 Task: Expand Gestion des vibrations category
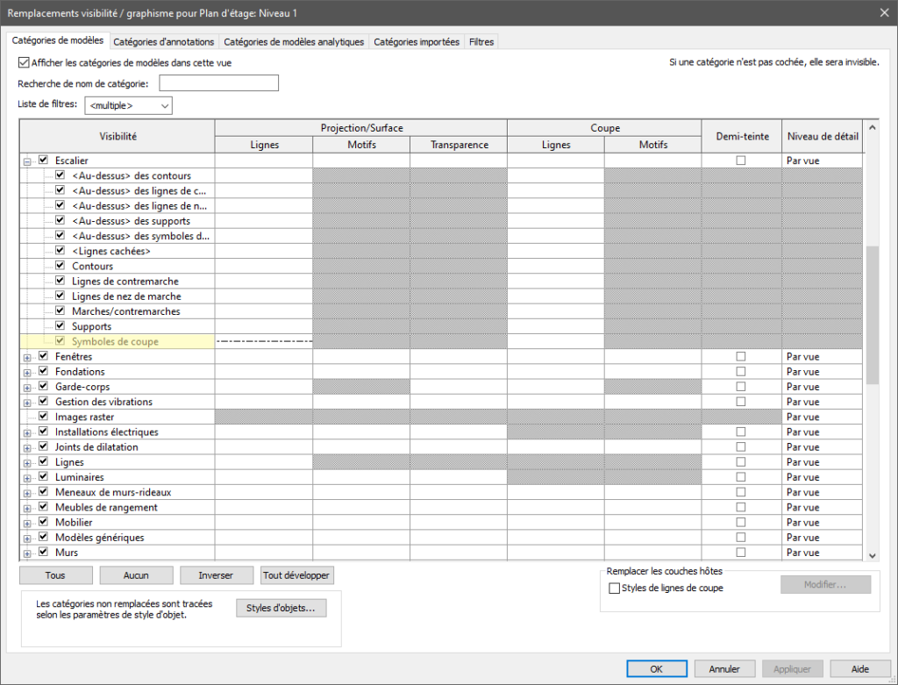coord(27,403)
